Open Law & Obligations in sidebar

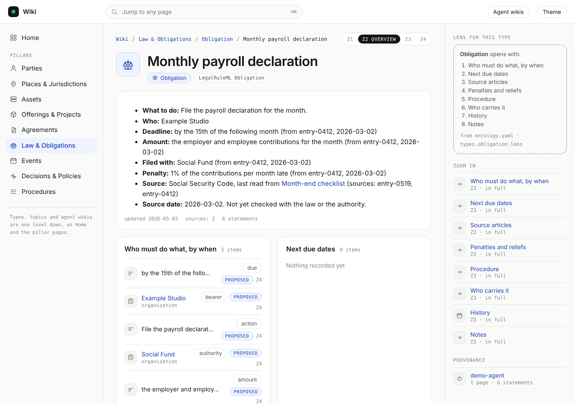(x=51, y=145)
